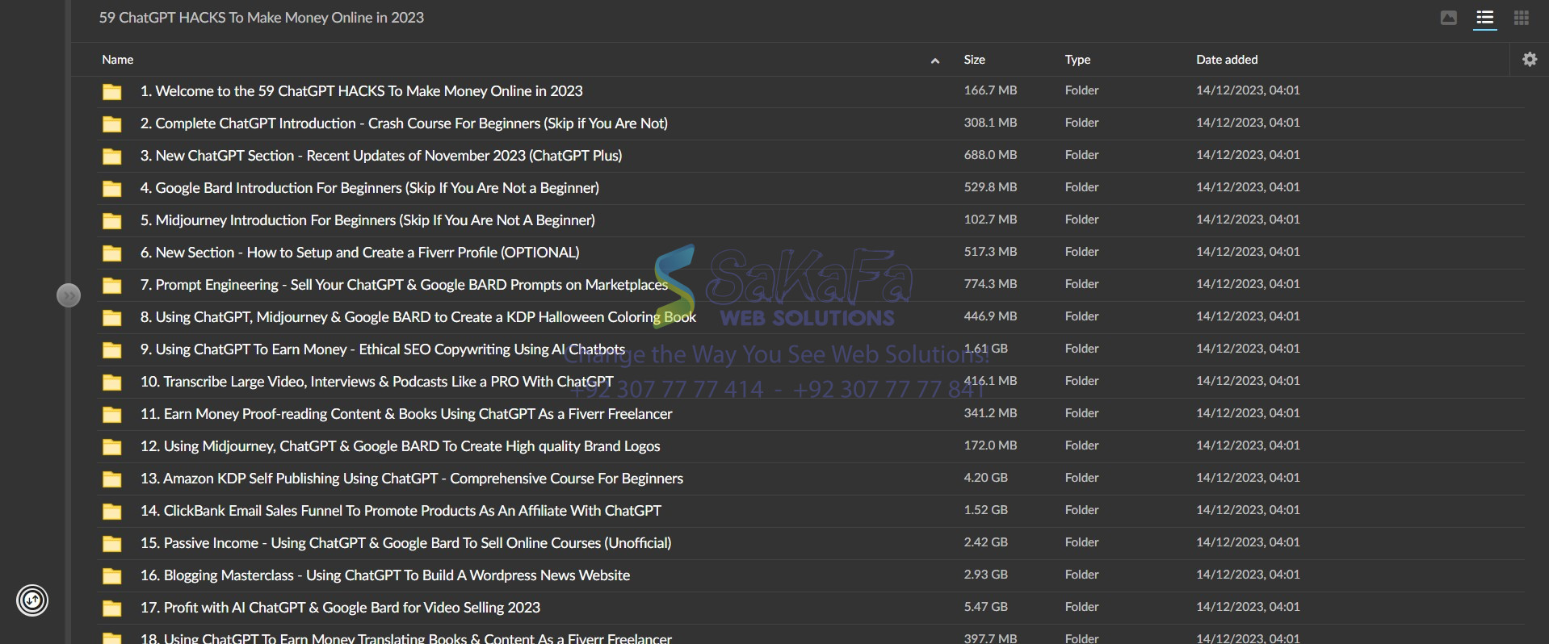Select '9. Using ChatGPT To Earn Money' name
1549x644 pixels.
tap(382, 349)
